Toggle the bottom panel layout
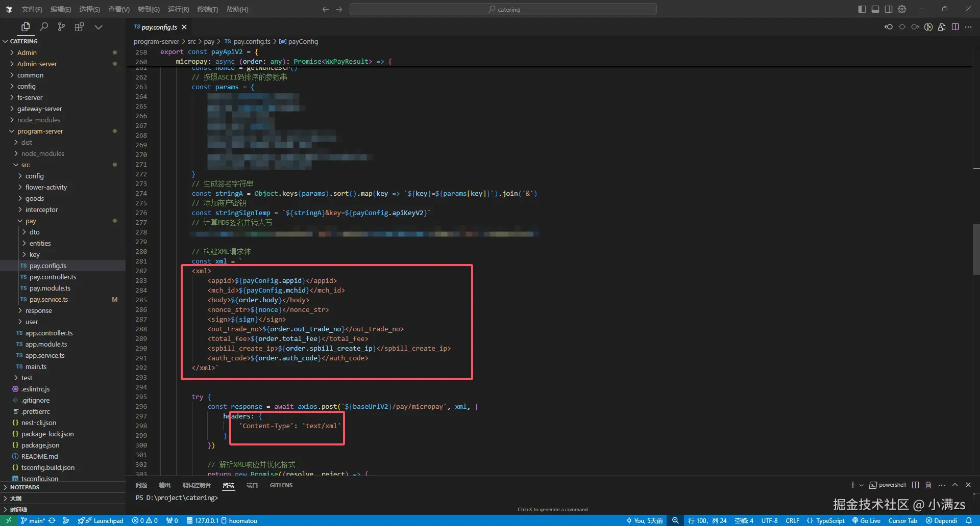Screen dimensions: 980x526 point(875,9)
